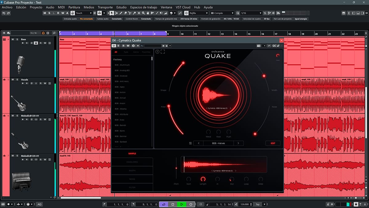Open the NOISE section in Quake
The height and width of the screenshot is (208, 369).
tap(132, 179)
